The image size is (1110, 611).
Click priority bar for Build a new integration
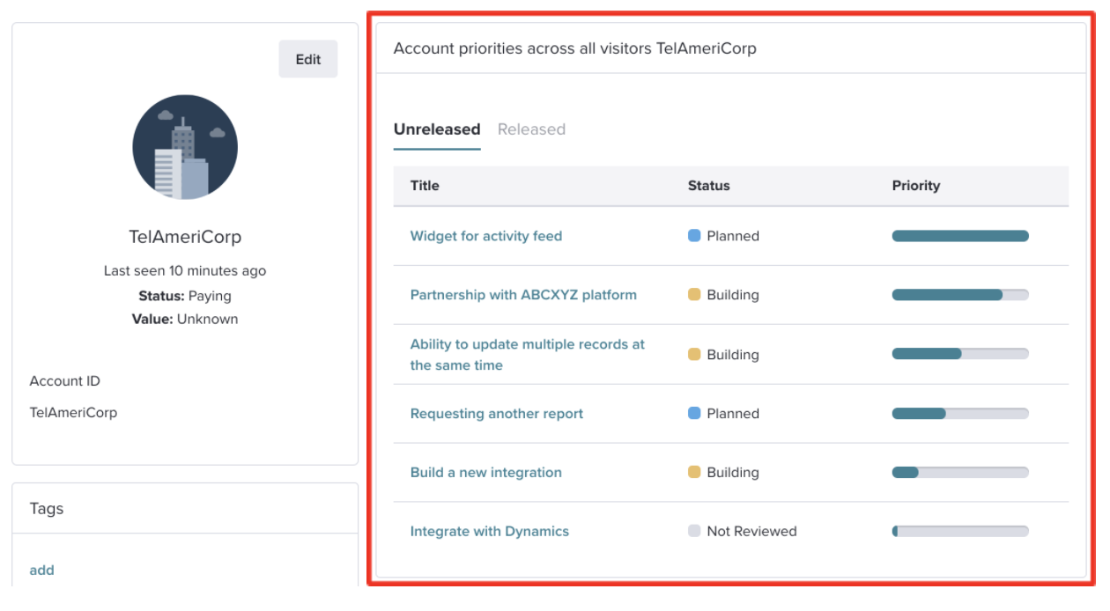960,473
